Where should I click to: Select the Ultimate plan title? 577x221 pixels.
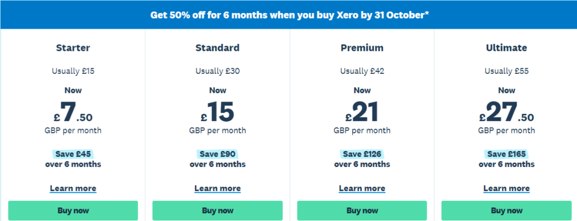point(507,48)
